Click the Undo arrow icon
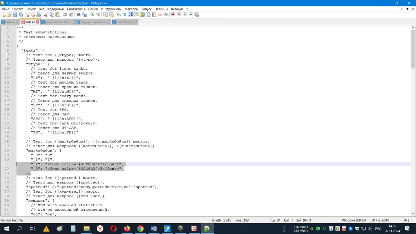This screenshot has width=416, height=234. [x=65, y=15]
